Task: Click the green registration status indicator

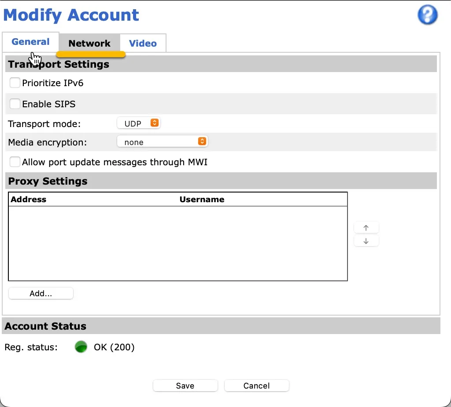Action: click(x=81, y=347)
